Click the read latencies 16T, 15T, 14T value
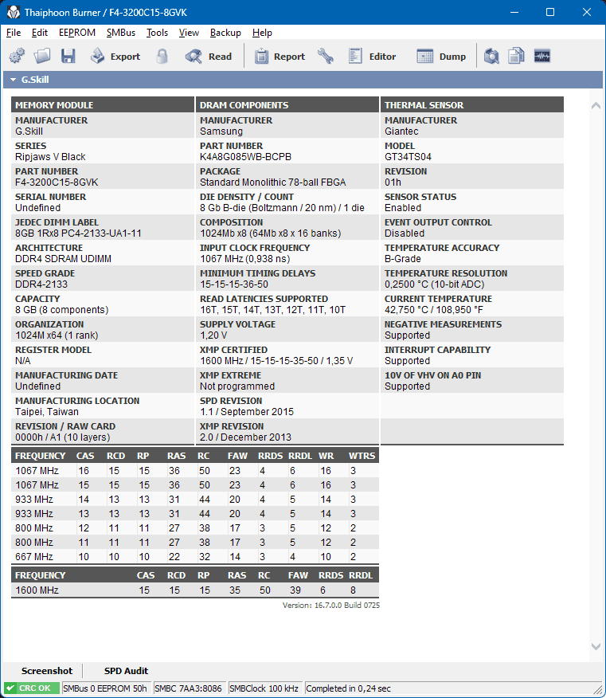 click(273, 310)
